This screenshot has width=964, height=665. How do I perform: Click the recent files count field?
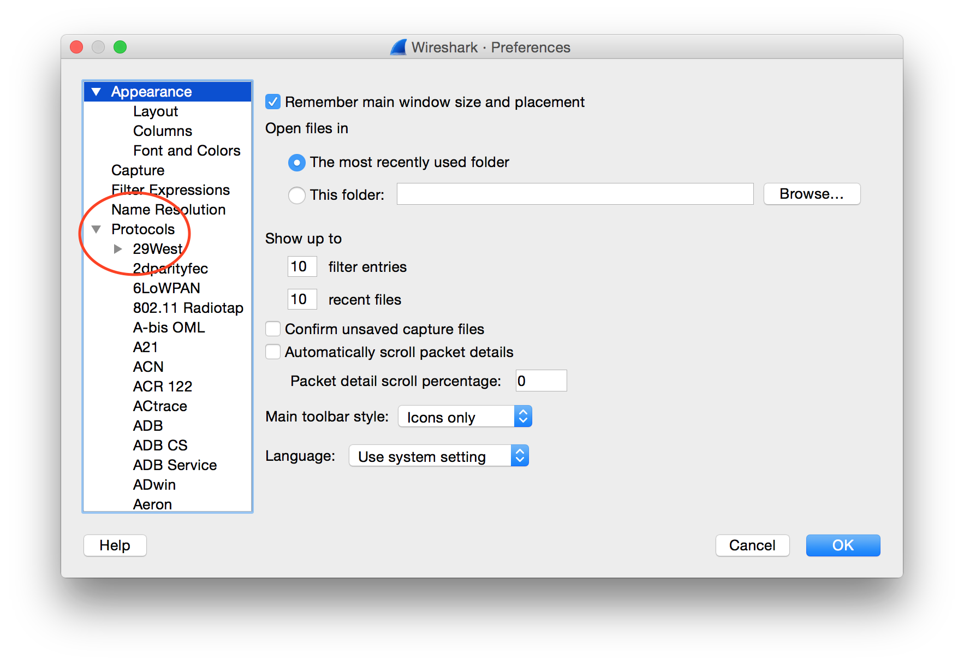pos(302,299)
